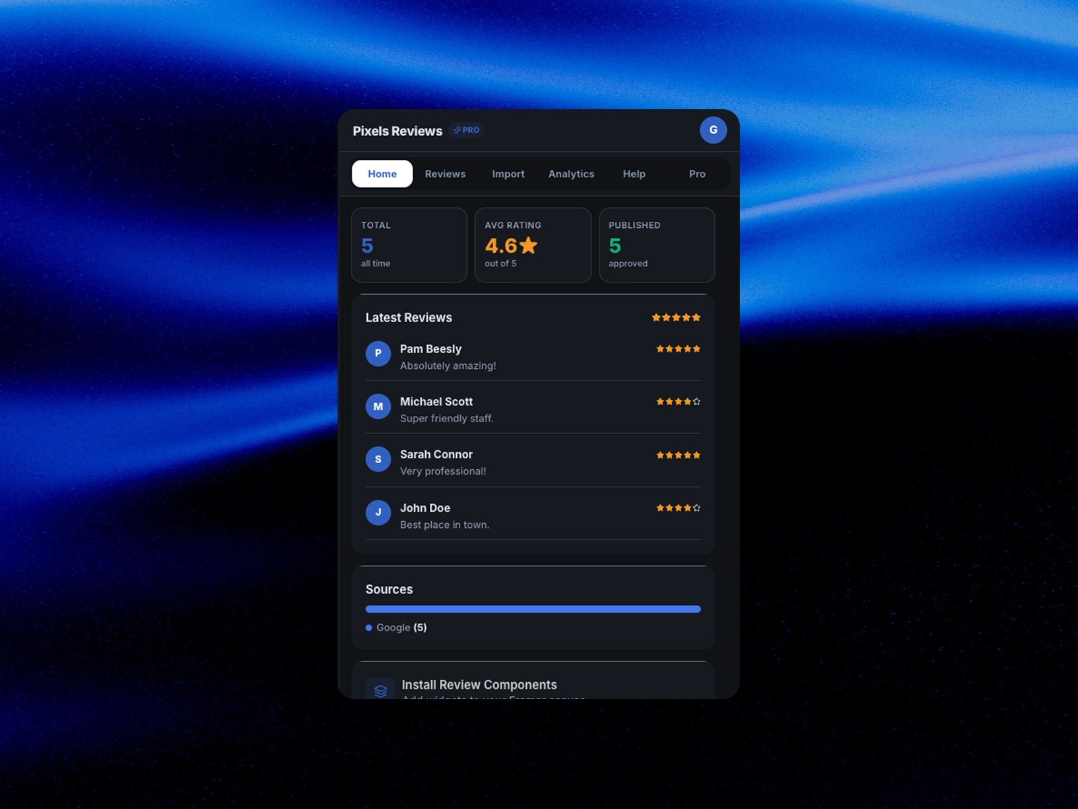Viewport: 1078px width, 809px height.
Task: Click the star icon next to the 4.6 rating
Action: click(x=528, y=246)
